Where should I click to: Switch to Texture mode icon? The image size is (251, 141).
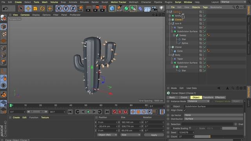coord(4,34)
